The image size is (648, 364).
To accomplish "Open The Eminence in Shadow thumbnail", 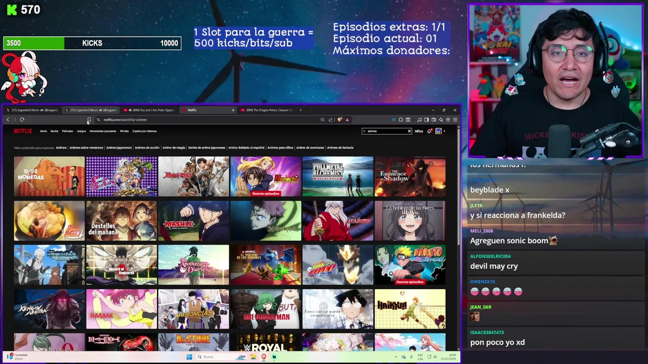I will 410,176.
